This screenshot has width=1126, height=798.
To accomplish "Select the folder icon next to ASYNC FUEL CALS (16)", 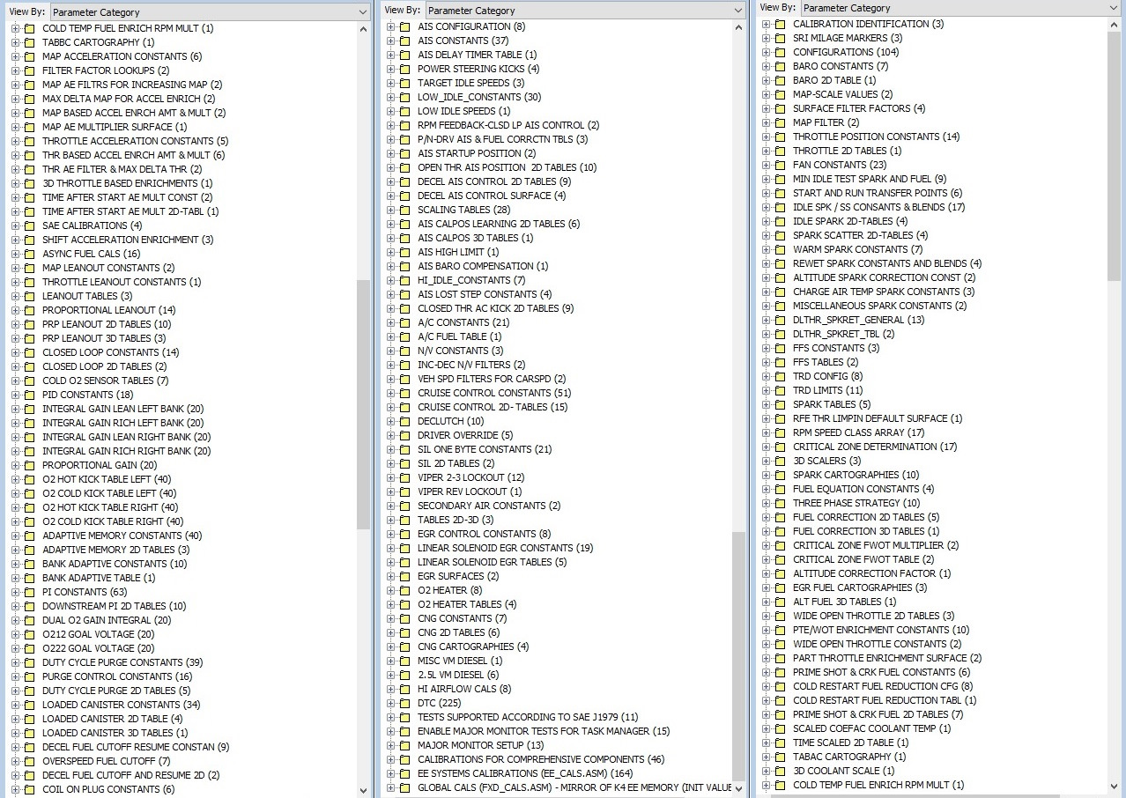I will pyautogui.click(x=29, y=254).
